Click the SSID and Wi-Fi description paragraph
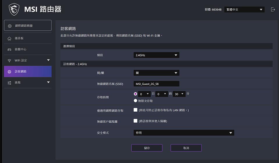The width and height of the screenshot is (279, 163). 111,35
